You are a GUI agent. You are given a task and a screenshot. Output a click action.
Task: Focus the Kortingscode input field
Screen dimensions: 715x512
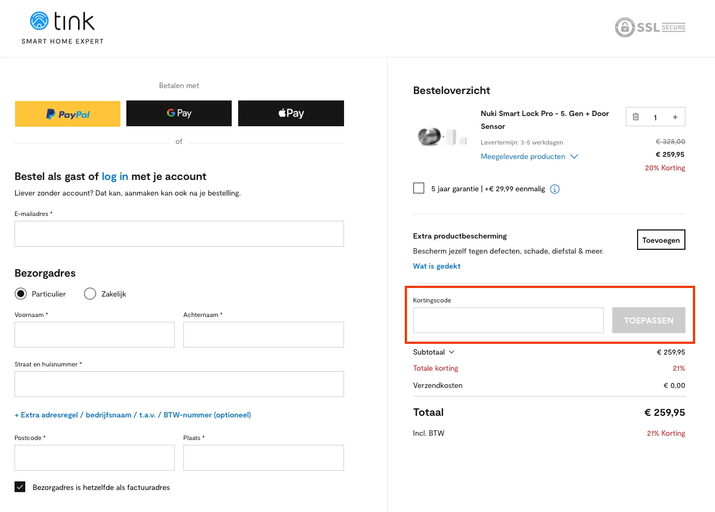pyautogui.click(x=508, y=320)
